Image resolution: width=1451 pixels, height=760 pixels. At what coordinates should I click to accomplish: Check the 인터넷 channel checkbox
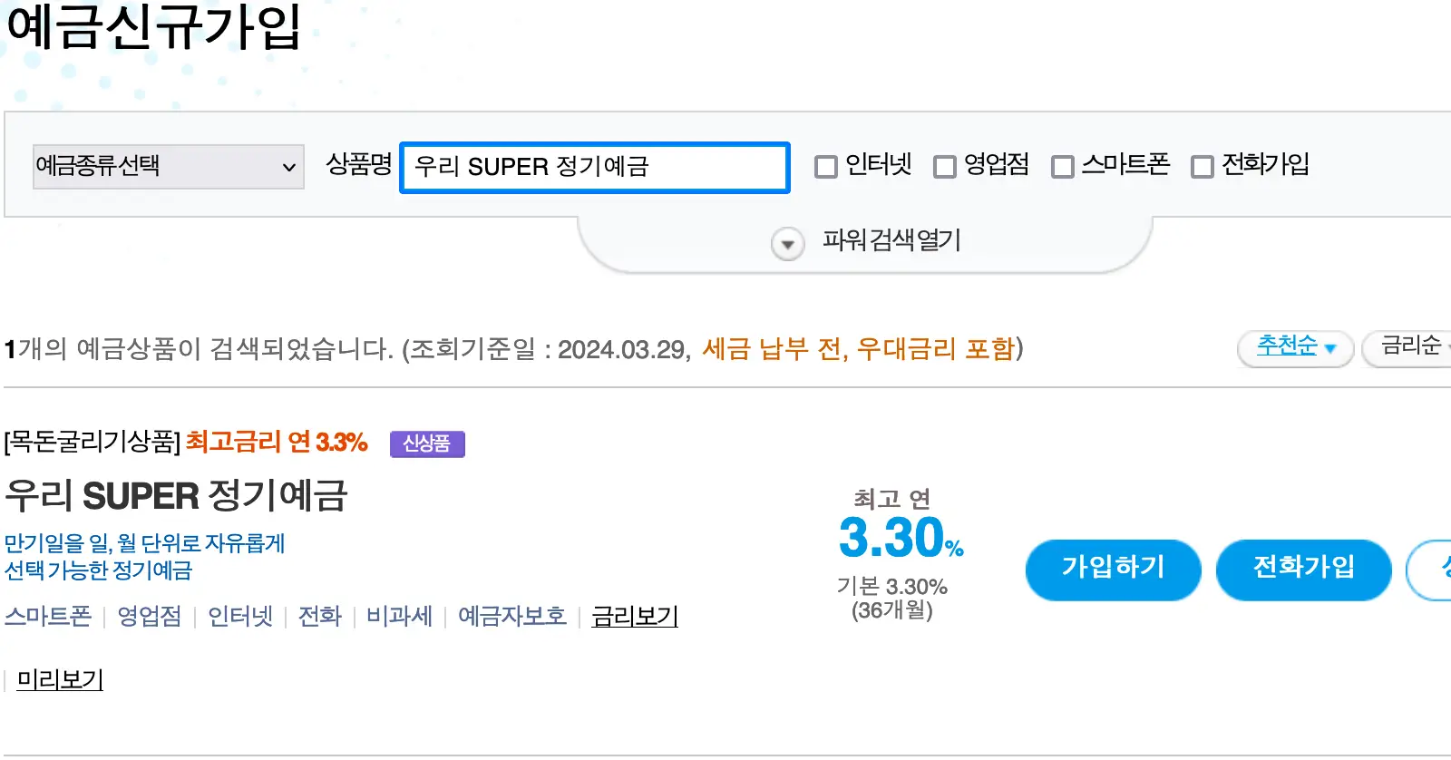pos(825,166)
